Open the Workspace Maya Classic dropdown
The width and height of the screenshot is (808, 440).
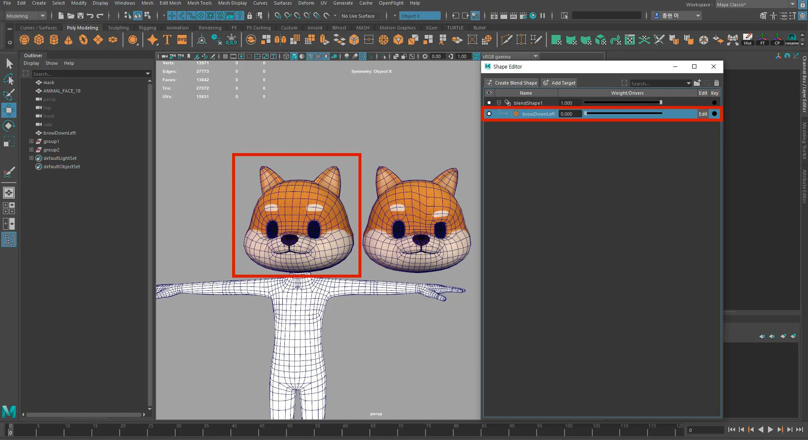tap(755, 4)
